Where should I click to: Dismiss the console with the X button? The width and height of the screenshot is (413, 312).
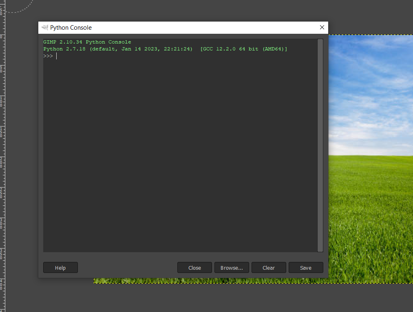pos(322,27)
